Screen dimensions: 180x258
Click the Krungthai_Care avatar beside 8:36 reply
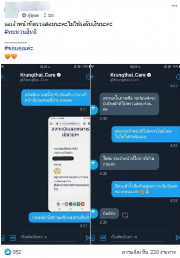pyautogui.click(x=94, y=110)
